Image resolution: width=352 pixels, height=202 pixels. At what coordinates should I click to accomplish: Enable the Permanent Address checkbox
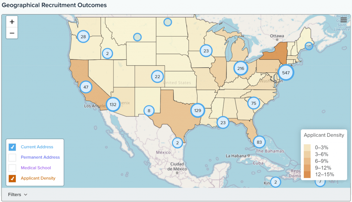pyautogui.click(x=12, y=158)
